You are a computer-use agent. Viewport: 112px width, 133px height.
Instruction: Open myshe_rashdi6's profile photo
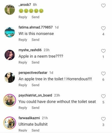(10, 55)
